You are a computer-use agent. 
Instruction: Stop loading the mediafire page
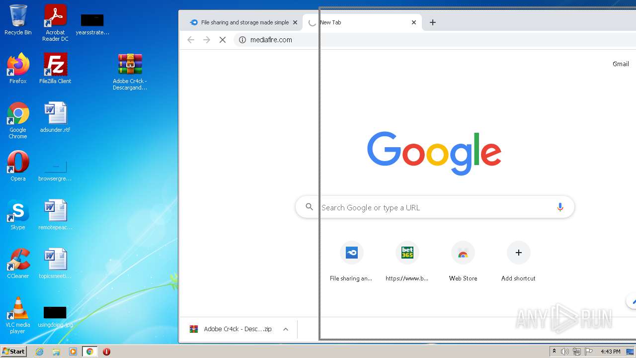tap(223, 40)
